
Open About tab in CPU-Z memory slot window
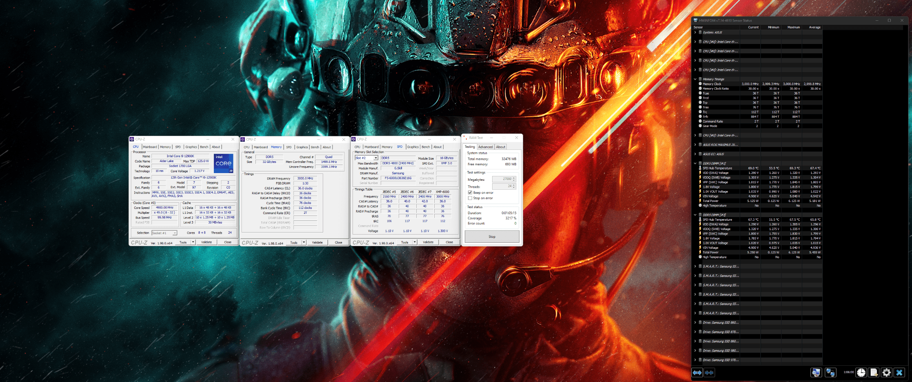point(437,147)
